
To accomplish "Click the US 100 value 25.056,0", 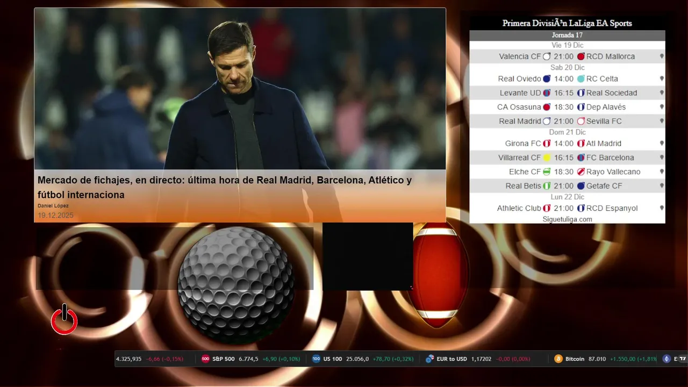I will tap(357, 359).
